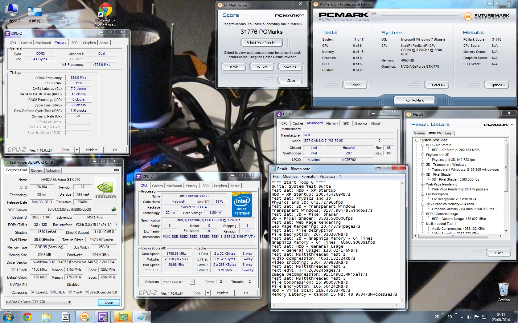518x323 pixels.
Task: Open Tools dropdown arrow in bottom CPU-Z
Action: 208,293
